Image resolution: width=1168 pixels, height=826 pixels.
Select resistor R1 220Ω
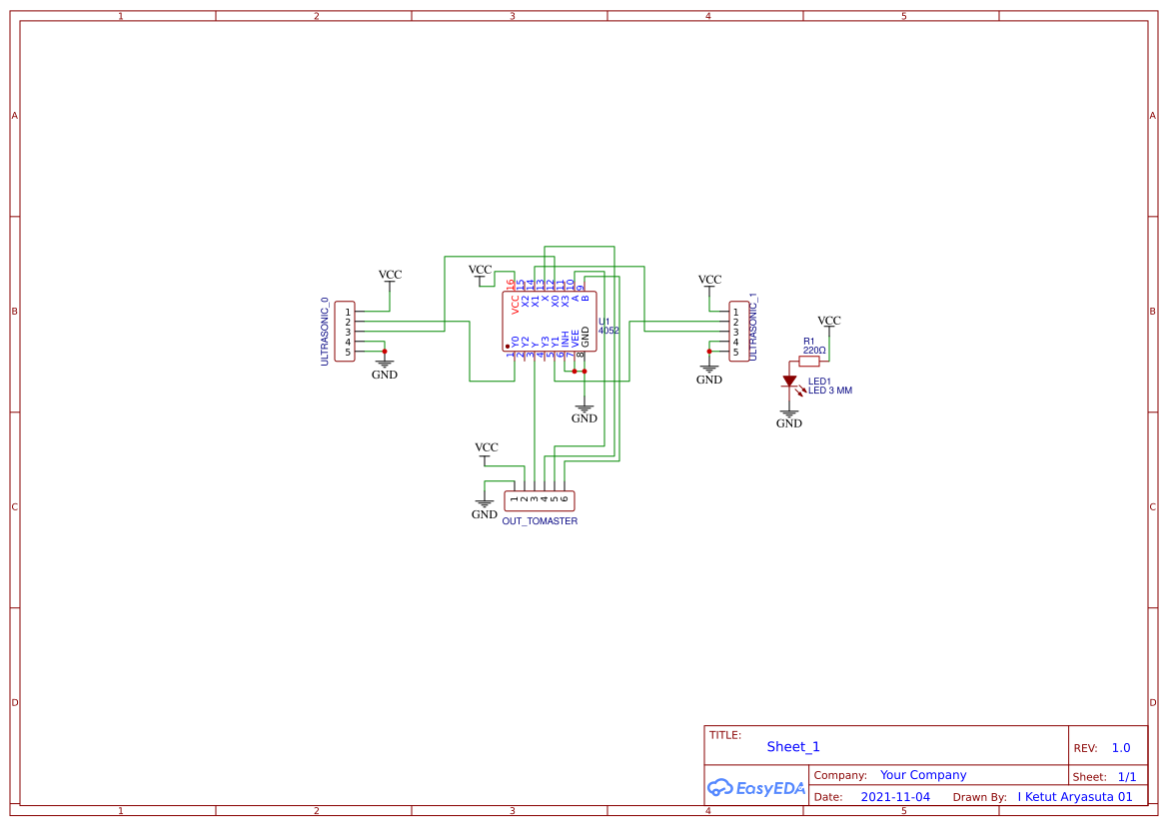click(x=811, y=360)
